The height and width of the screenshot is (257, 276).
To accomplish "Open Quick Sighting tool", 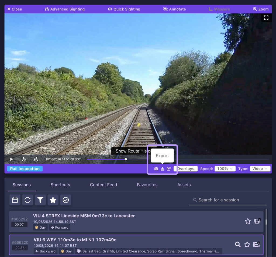I will tap(124, 9).
